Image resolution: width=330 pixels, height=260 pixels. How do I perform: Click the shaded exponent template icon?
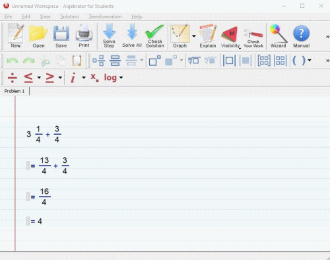[x=171, y=61]
